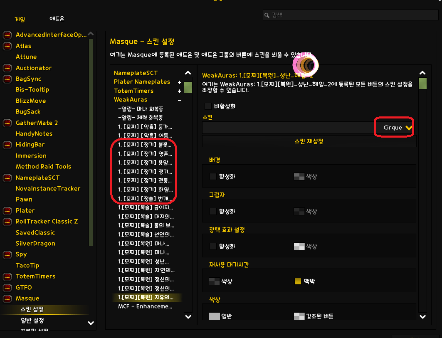Select 1.[모찌][복원] 자연의... entry
The height and width of the screenshot is (338, 442).
click(x=146, y=271)
